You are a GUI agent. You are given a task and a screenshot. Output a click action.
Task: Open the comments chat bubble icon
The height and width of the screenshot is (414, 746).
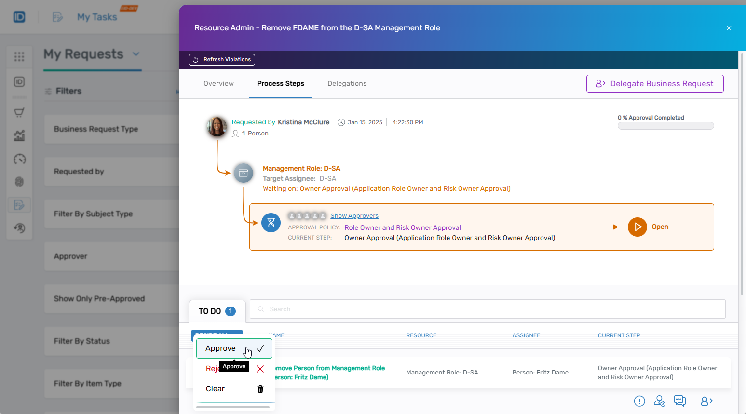(x=680, y=401)
